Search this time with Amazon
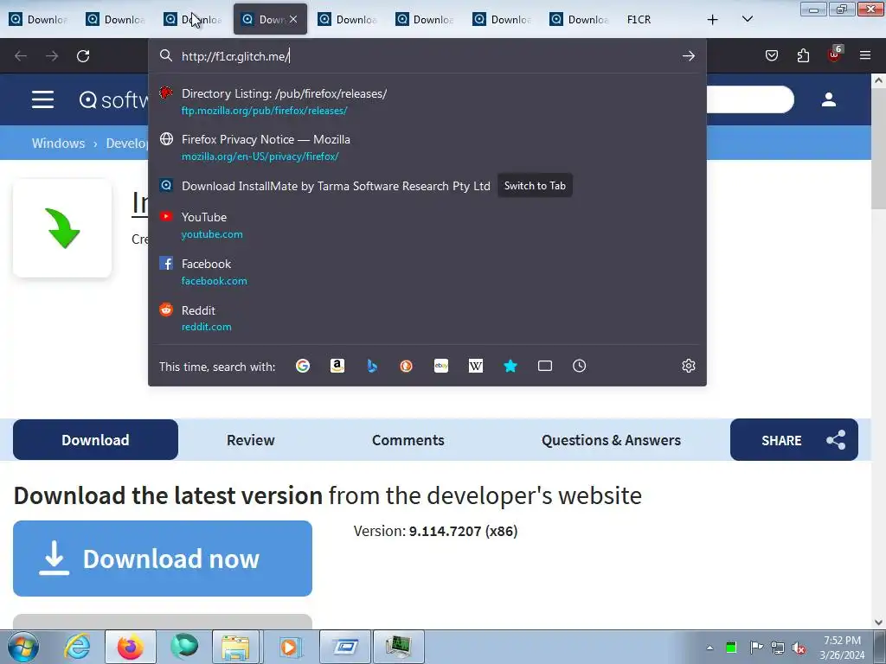This screenshot has width=886, height=664. 337,366
